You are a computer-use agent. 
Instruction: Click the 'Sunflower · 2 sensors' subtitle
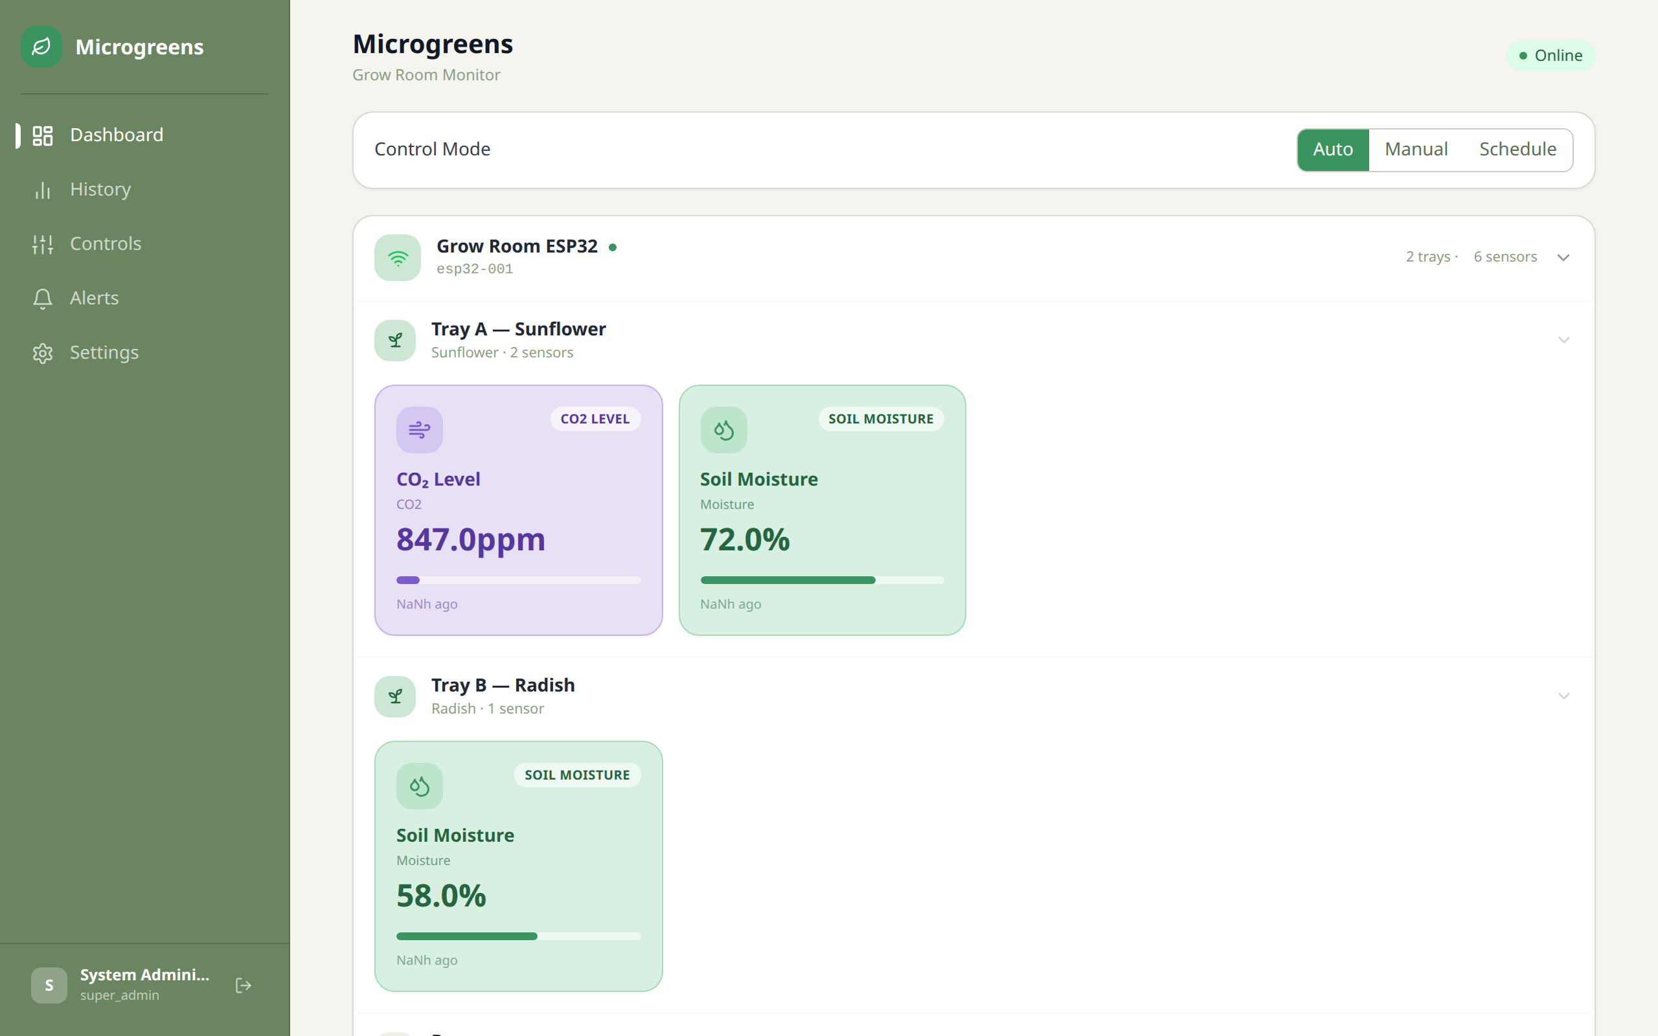click(x=502, y=353)
